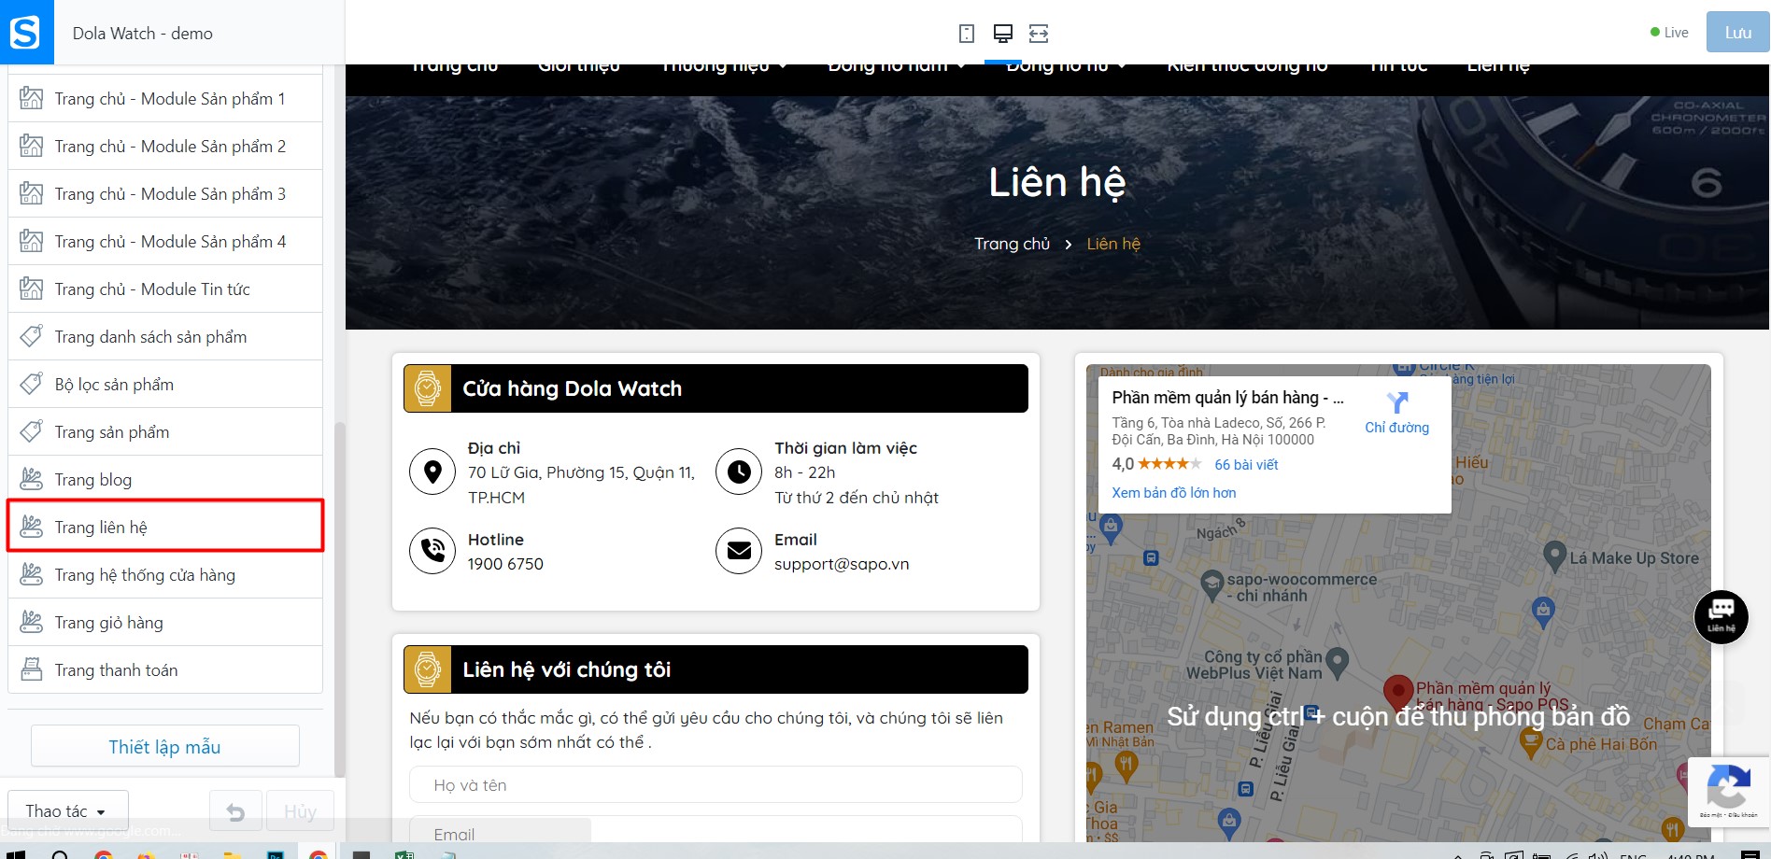Click the hotline number 1900 6750

pyautogui.click(x=505, y=564)
